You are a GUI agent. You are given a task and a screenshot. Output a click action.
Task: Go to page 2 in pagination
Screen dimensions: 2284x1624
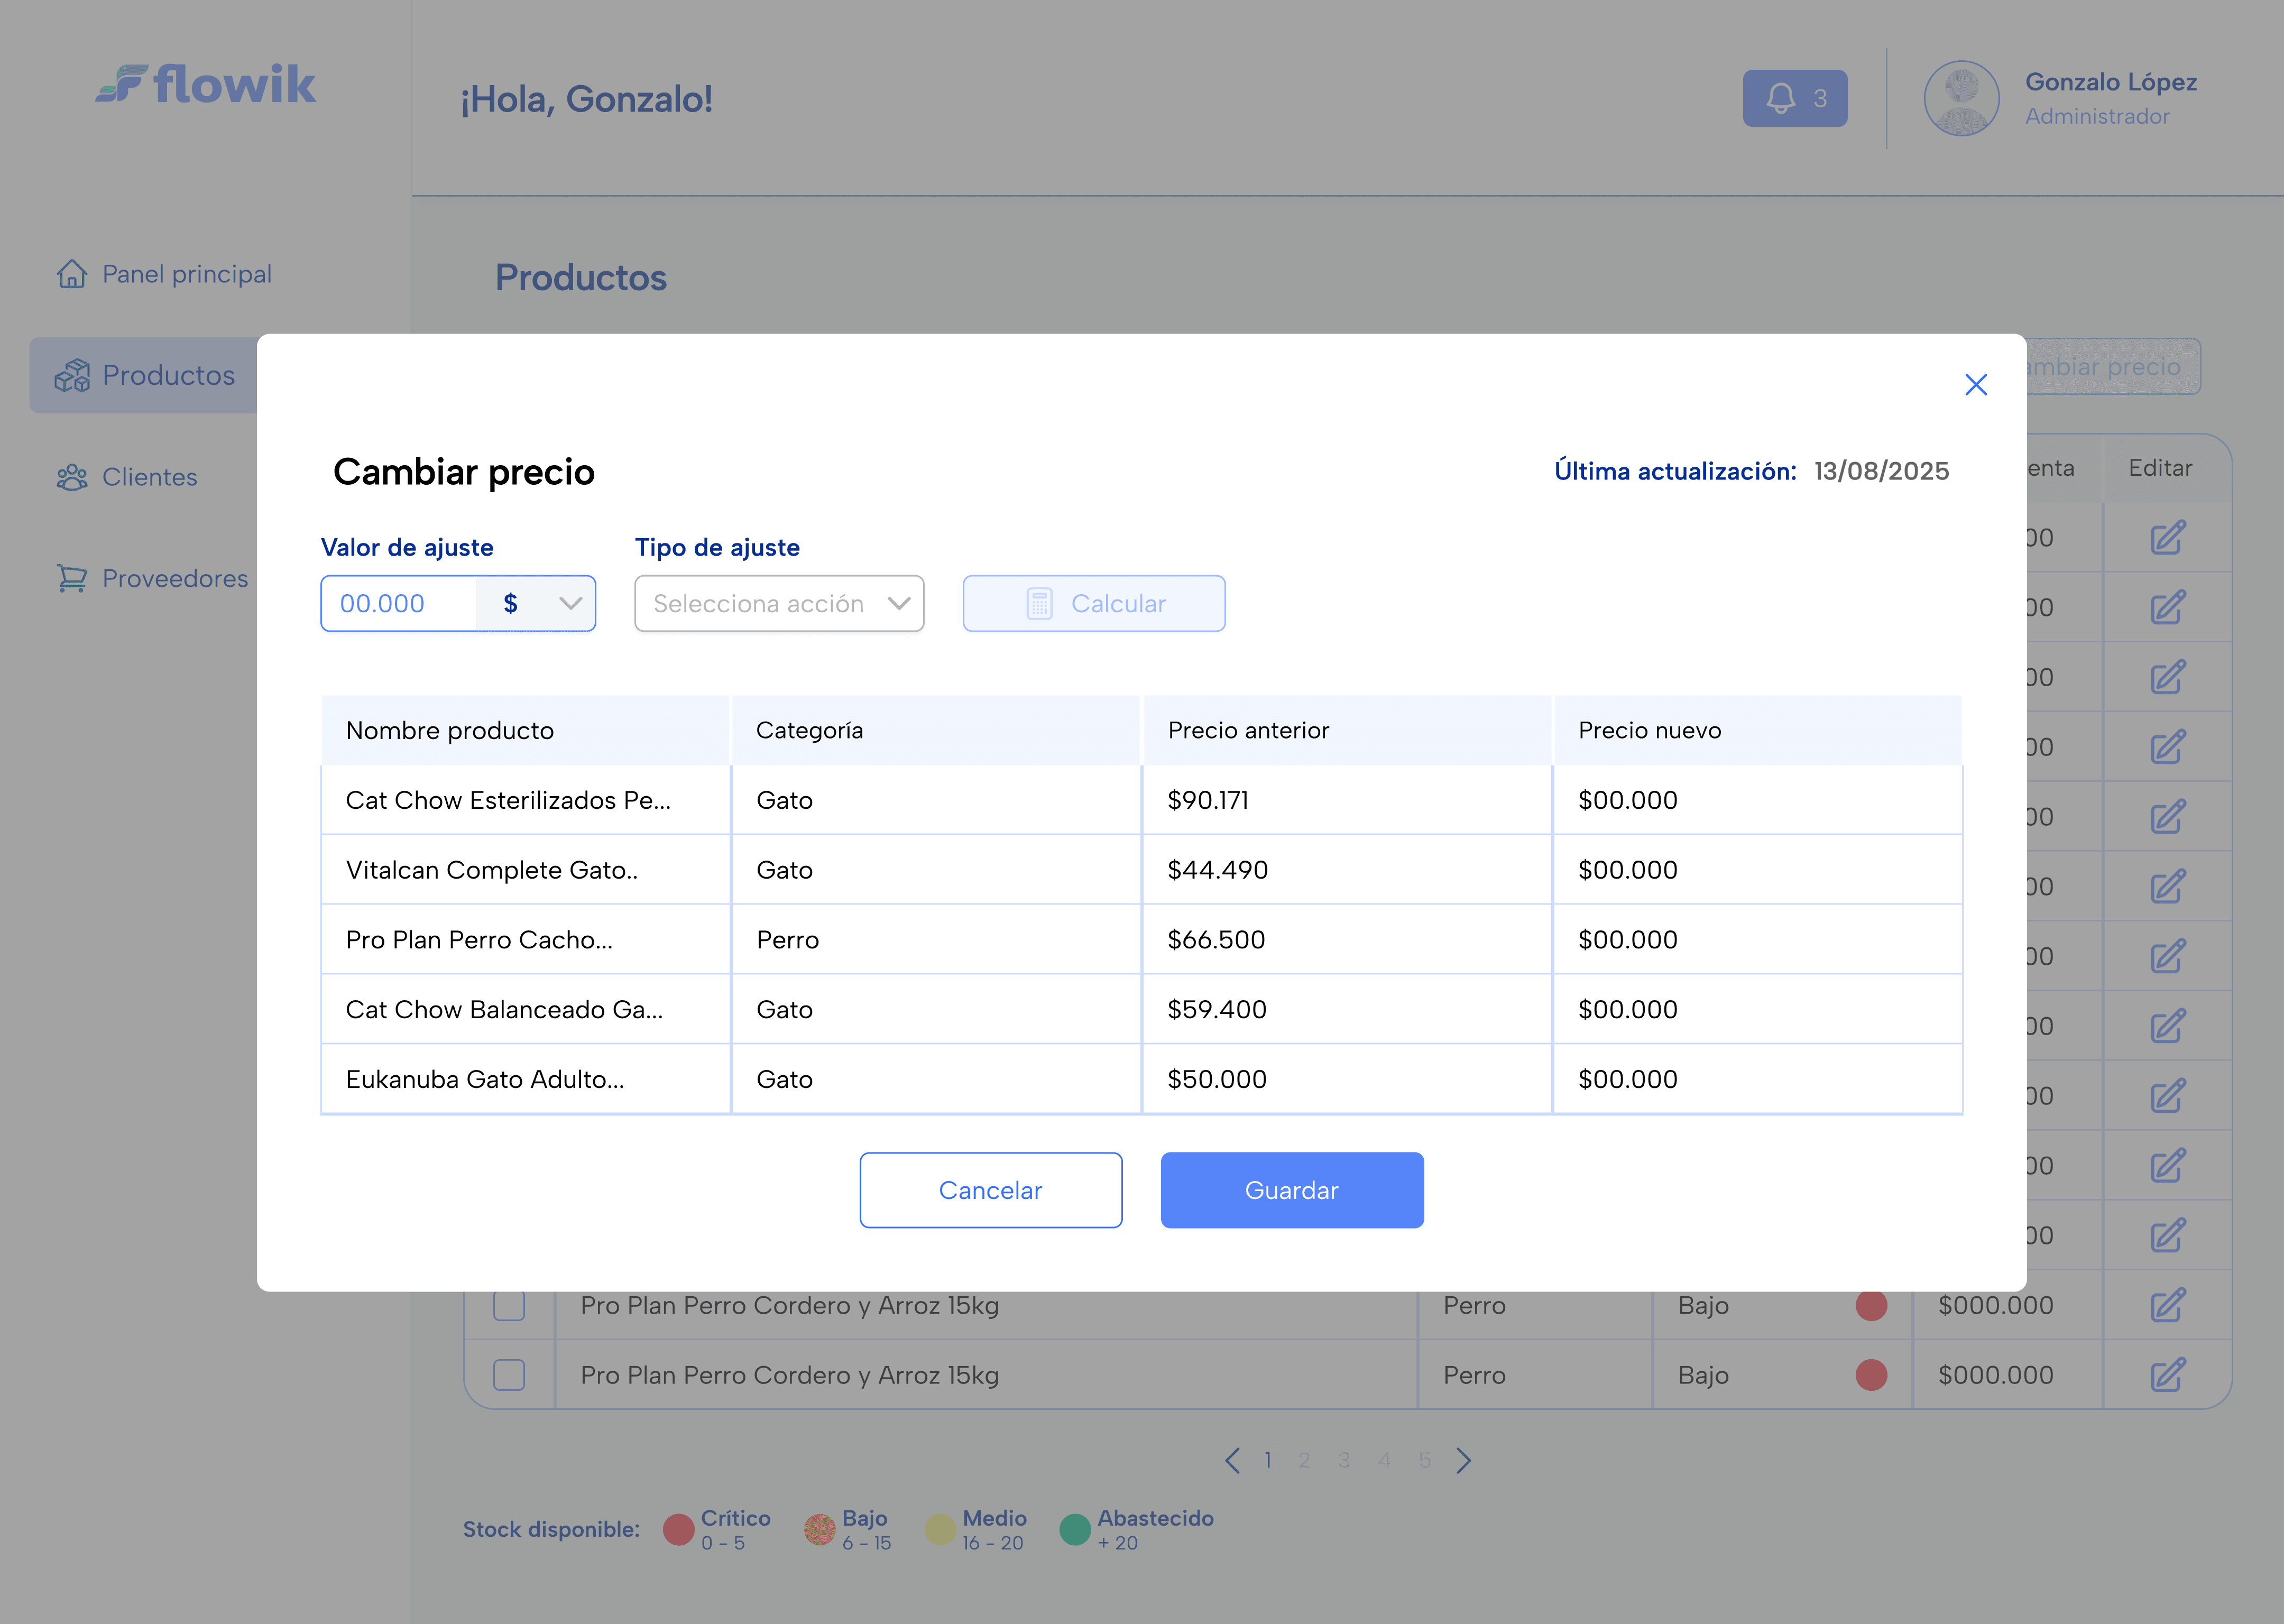click(1304, 1460)
